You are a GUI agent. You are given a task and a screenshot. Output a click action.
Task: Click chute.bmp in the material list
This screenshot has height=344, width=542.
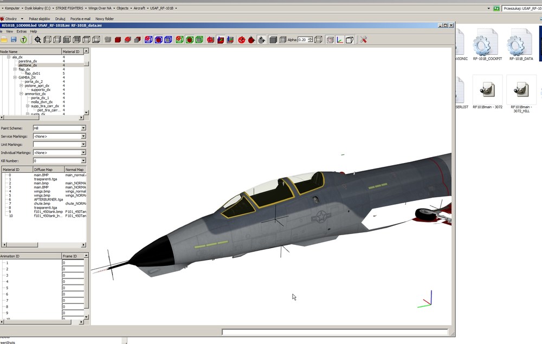coord(42,204)
